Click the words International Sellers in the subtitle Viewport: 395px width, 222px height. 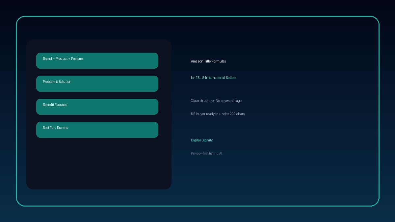pos(221,78)
